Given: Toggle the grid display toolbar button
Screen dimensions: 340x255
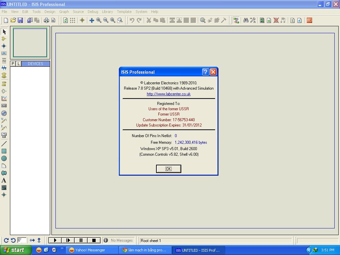Looking at the screenshot, I should 72,20.
